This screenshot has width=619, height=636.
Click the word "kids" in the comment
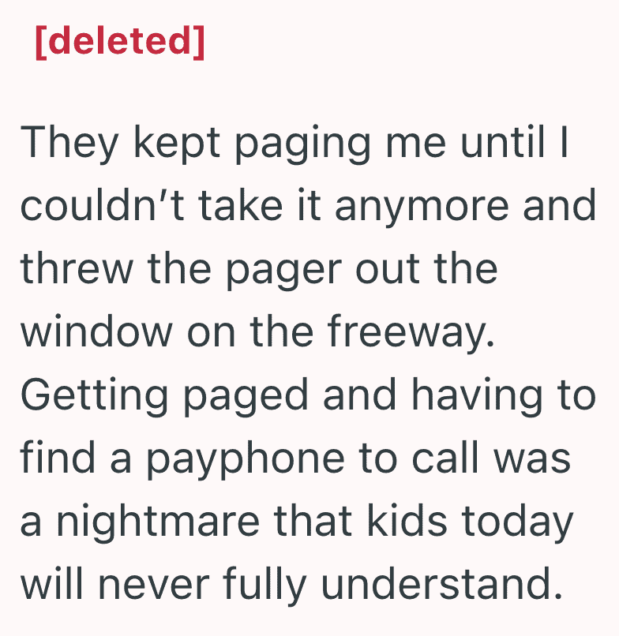(407, 520)
